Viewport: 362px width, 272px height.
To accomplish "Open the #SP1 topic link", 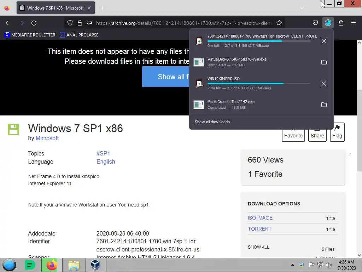I will point(103,154).
